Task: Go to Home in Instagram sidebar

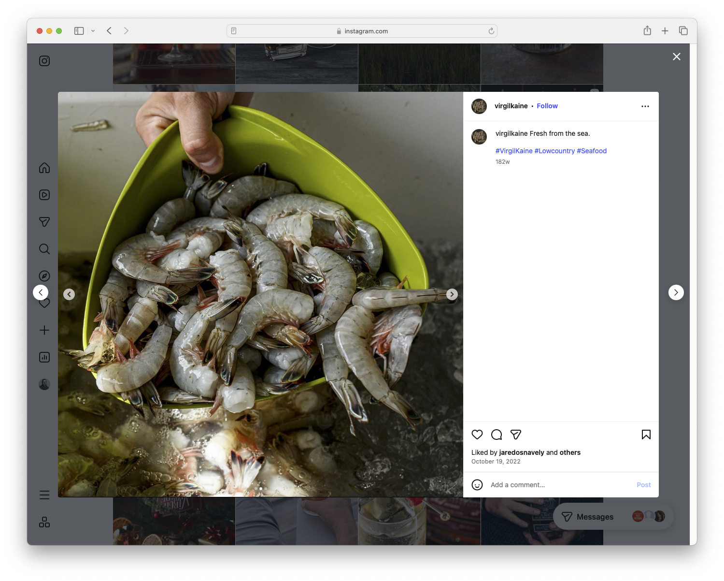Action: pyautogui.click(x=44, y=168)
